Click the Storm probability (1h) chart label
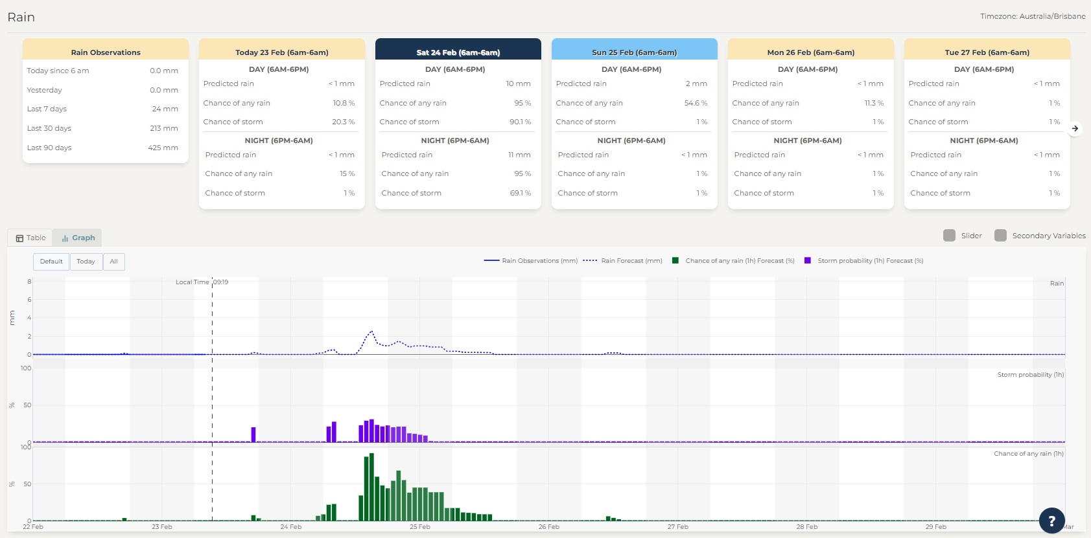This screenshot has width=1091, height=538. point(1030,375)
